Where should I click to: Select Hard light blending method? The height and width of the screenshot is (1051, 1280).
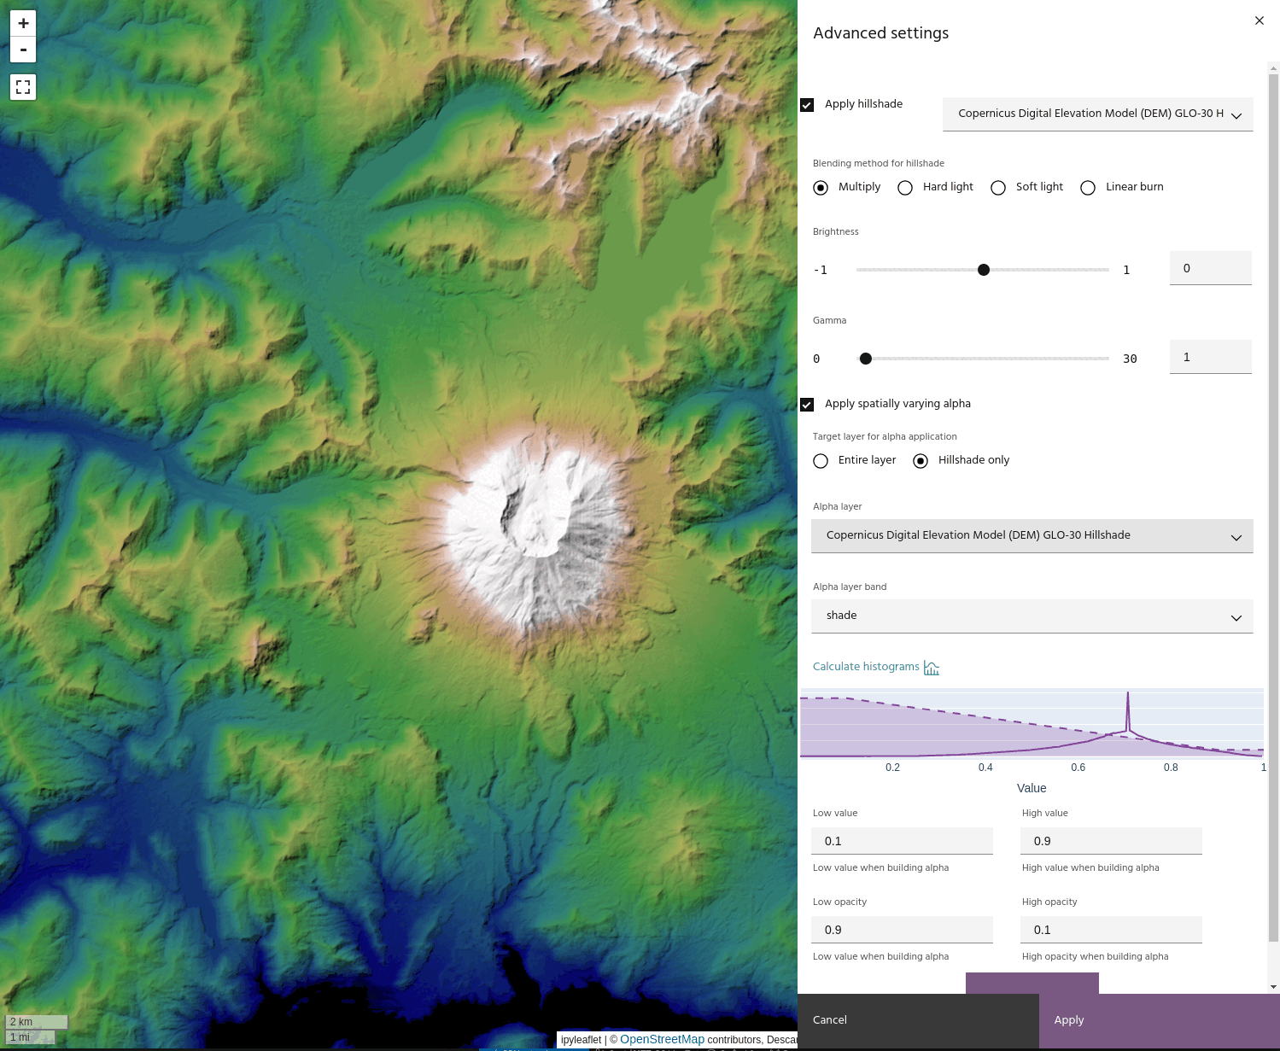tap(905, 188)
